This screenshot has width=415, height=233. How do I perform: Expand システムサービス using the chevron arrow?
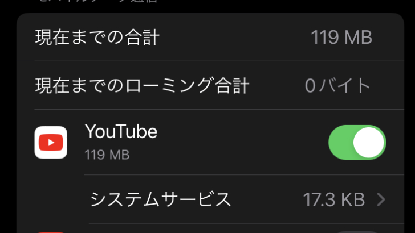point(381,199)
